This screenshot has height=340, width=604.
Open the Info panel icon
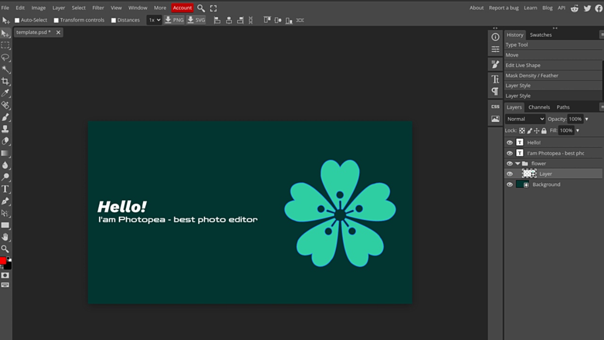point(495,37)
